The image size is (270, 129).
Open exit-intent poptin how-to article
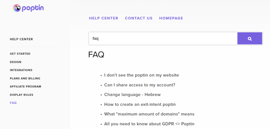tap(140, 105)
